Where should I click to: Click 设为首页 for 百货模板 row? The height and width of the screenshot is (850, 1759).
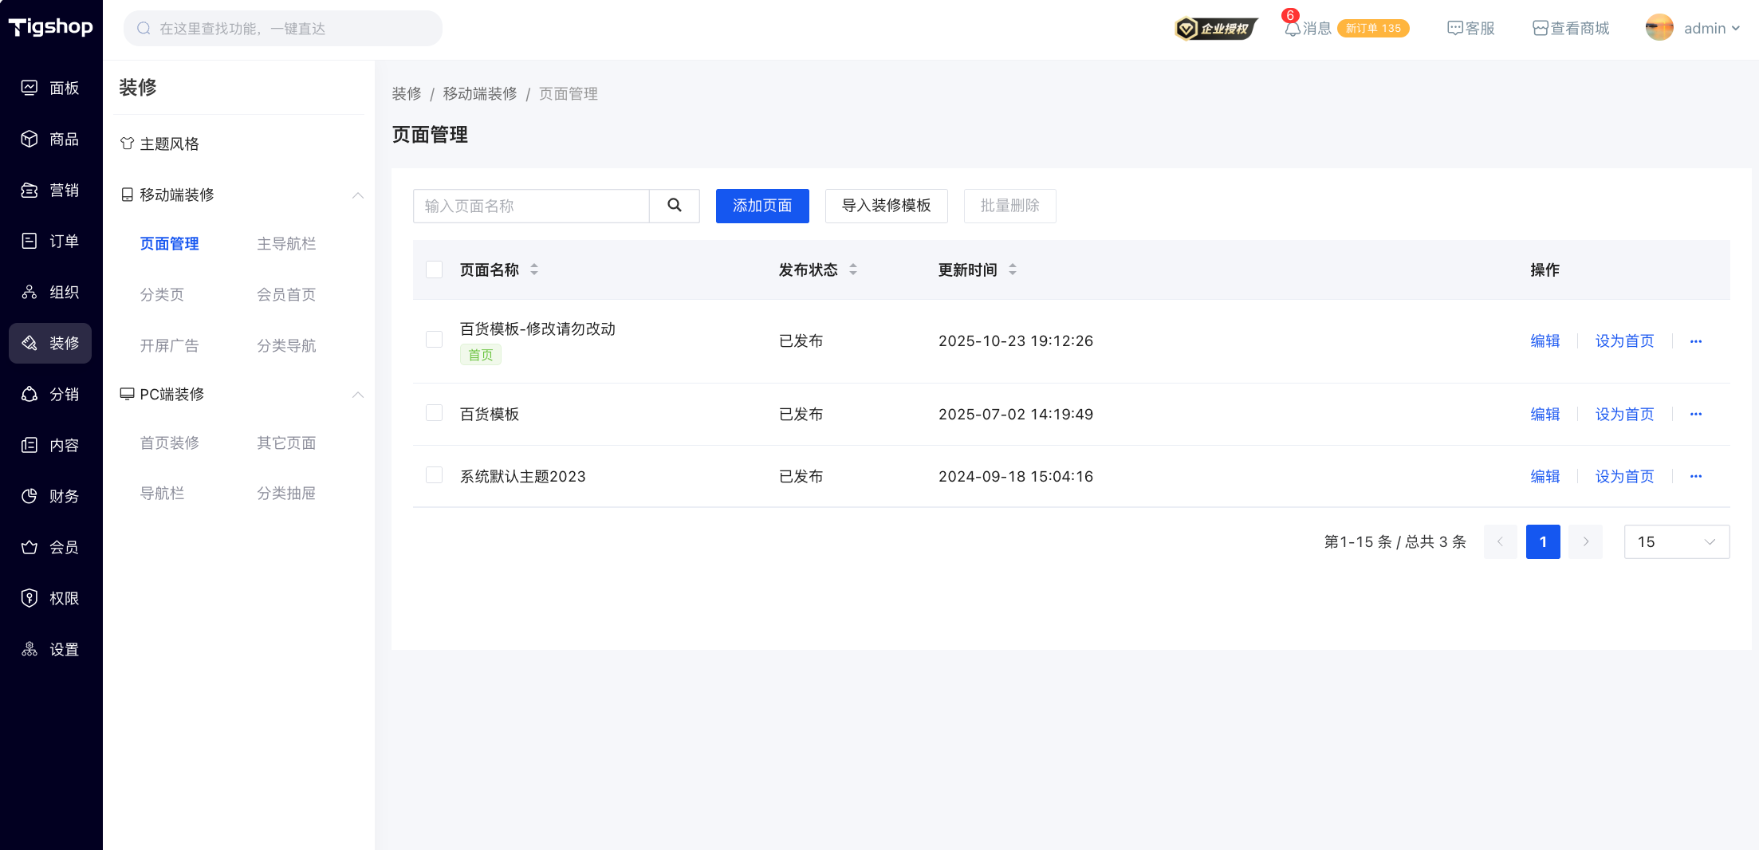tap(1624, 415)
